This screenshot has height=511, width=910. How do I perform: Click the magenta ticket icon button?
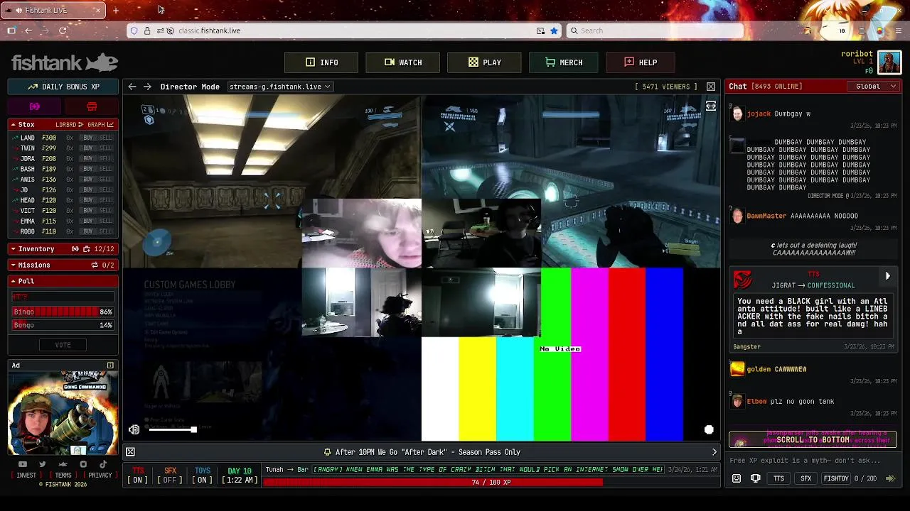35,106
